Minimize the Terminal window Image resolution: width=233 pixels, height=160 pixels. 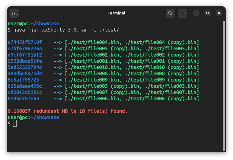tap(196, 13)
